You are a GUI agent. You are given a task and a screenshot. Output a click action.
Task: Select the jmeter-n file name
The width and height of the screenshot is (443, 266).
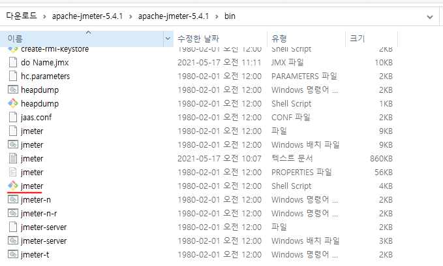click(36, 199)
